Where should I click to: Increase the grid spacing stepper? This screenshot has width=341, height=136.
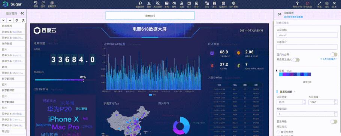click(x=336, y=112)
